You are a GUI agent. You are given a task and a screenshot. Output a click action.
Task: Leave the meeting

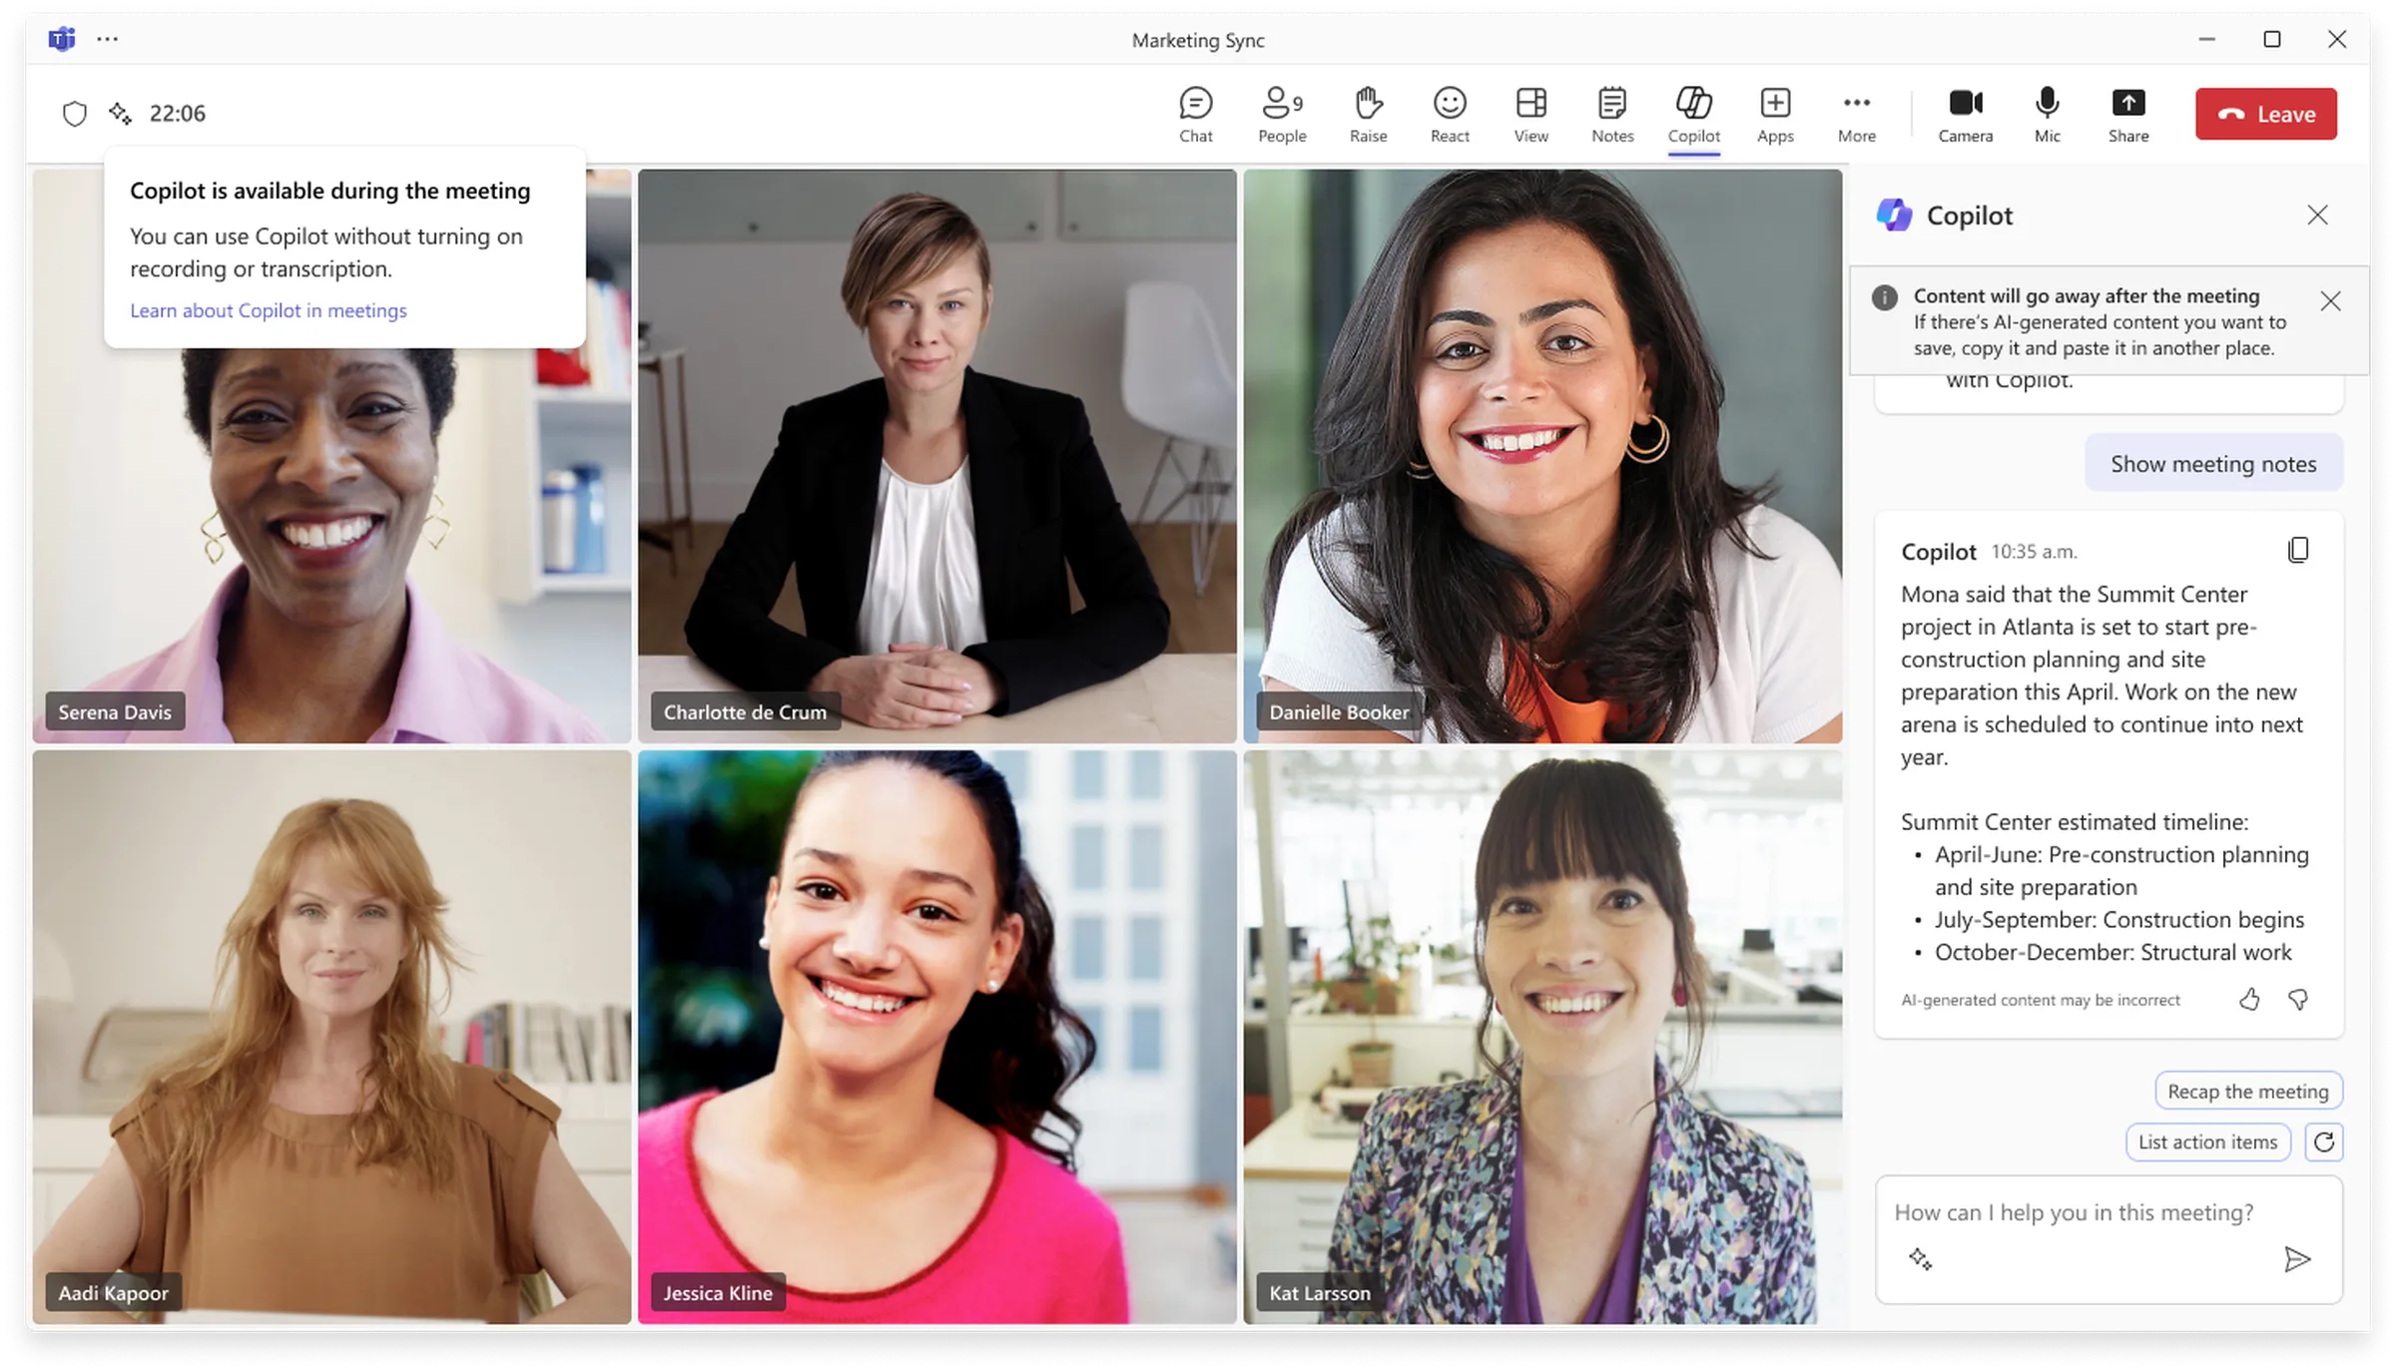click(x=2265, y=114)
